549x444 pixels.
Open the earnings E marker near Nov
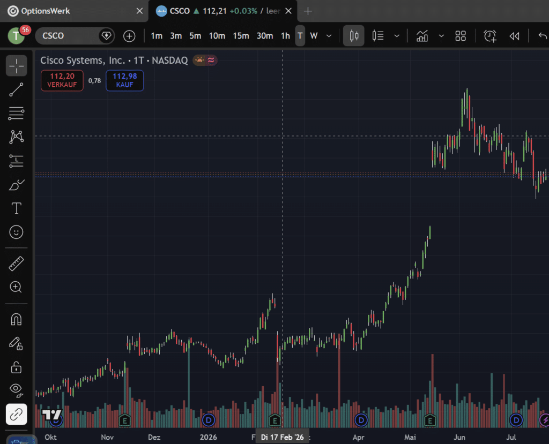(x=124, y=420)
